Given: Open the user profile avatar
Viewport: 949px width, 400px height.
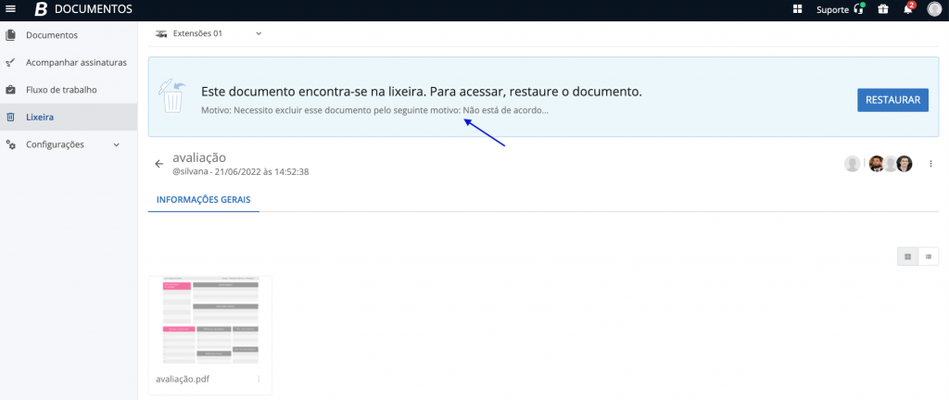Looking at the screenshot, I should 934,9.
